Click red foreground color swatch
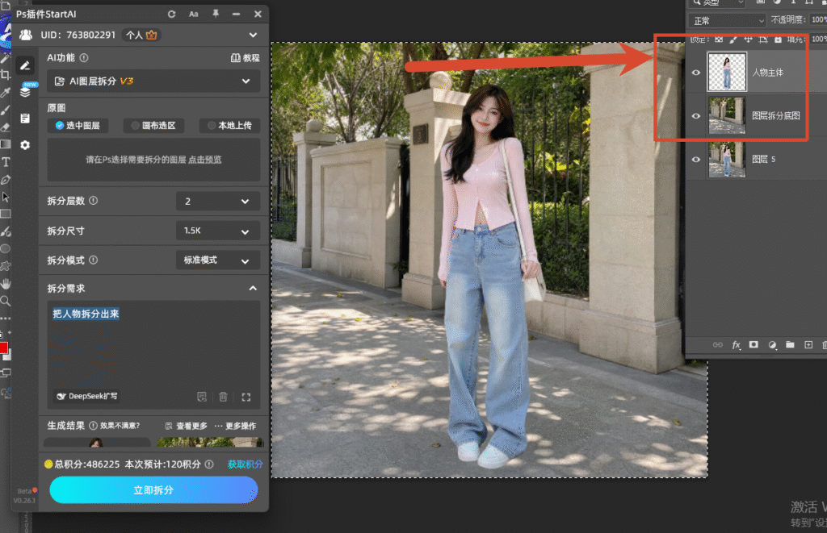The width and height of the screenshot is (827, 533). [2, 348]
